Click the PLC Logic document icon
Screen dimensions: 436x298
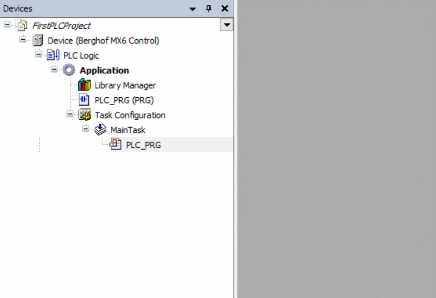[53, 55]
